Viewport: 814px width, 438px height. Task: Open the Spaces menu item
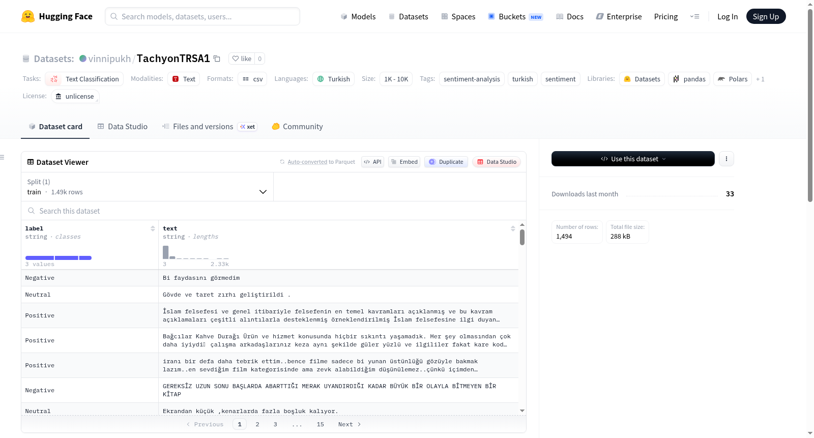(458, 16)
